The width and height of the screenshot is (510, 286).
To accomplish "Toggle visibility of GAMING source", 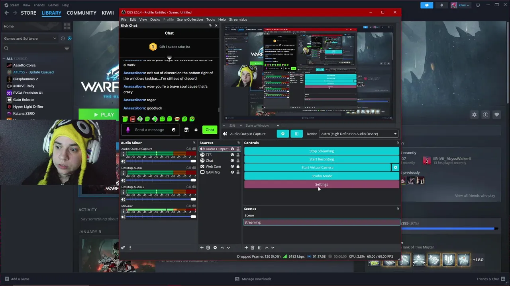I will [232, 172].
